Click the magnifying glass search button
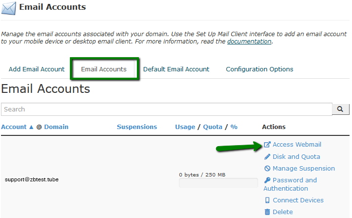 [x=340, y=109]
